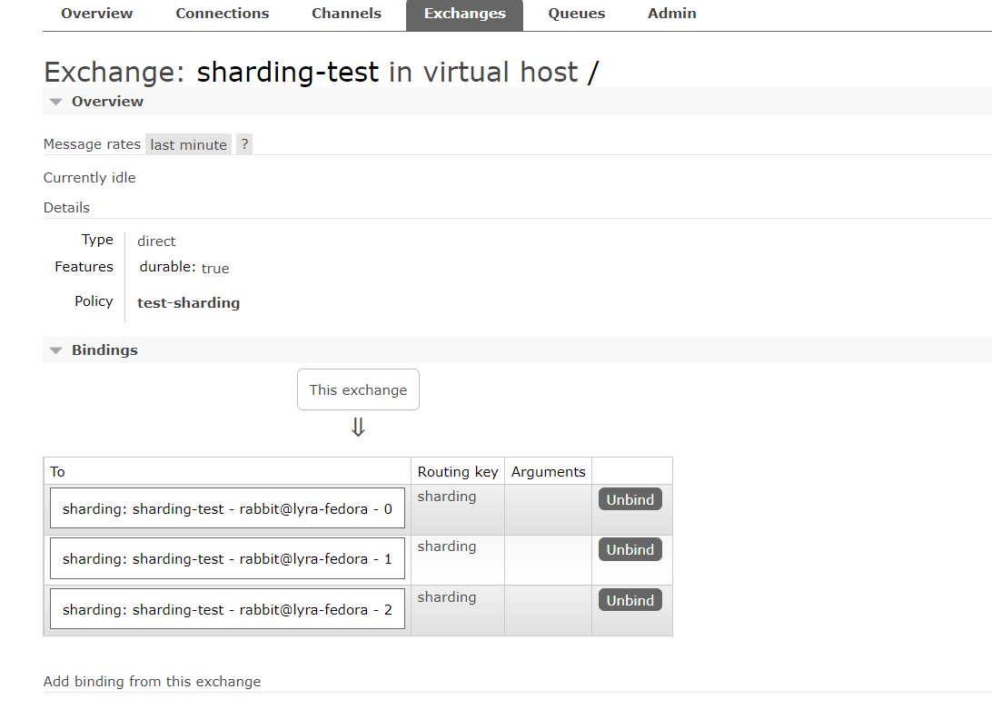Click the down arrow below This exchange

click(358, 428)
